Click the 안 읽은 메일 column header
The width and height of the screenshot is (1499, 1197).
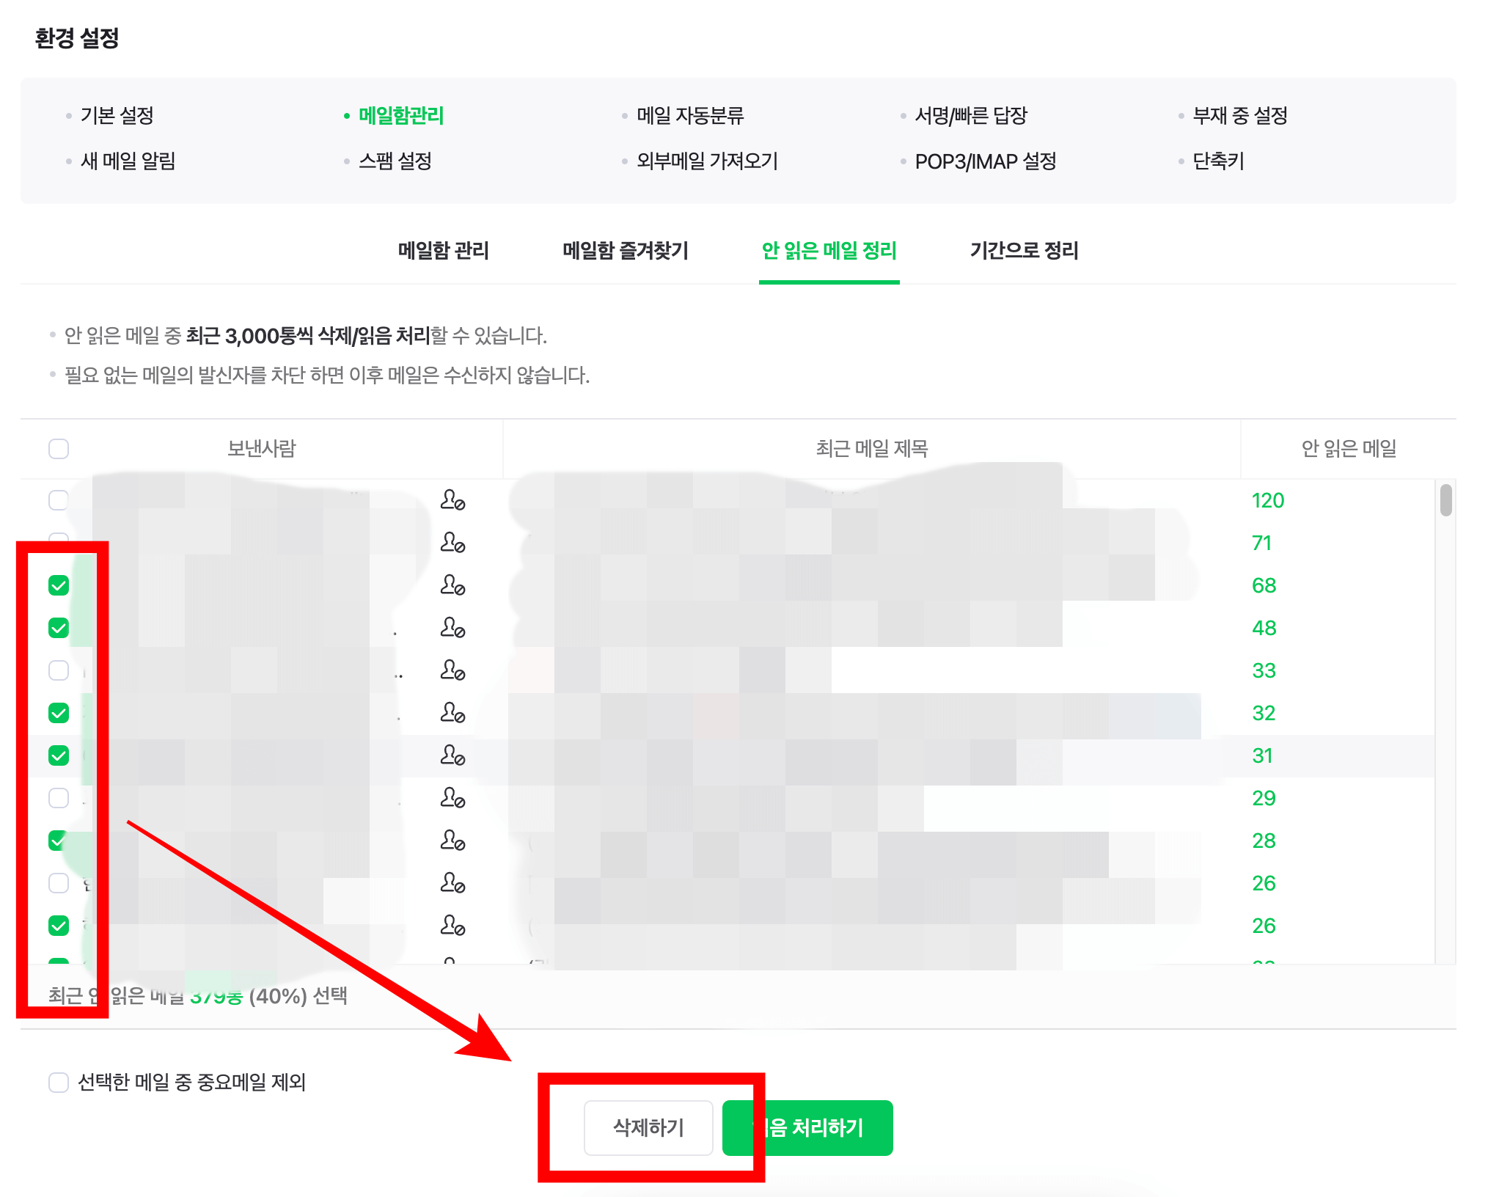pos(1349,449)
